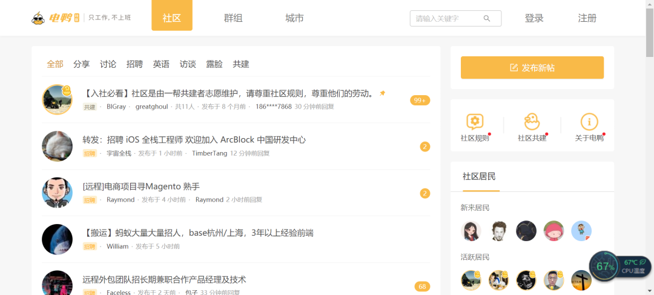Open Raymond's cartoon avatar
The height and width of the screenshot is (295, 654).
[57, 193]
